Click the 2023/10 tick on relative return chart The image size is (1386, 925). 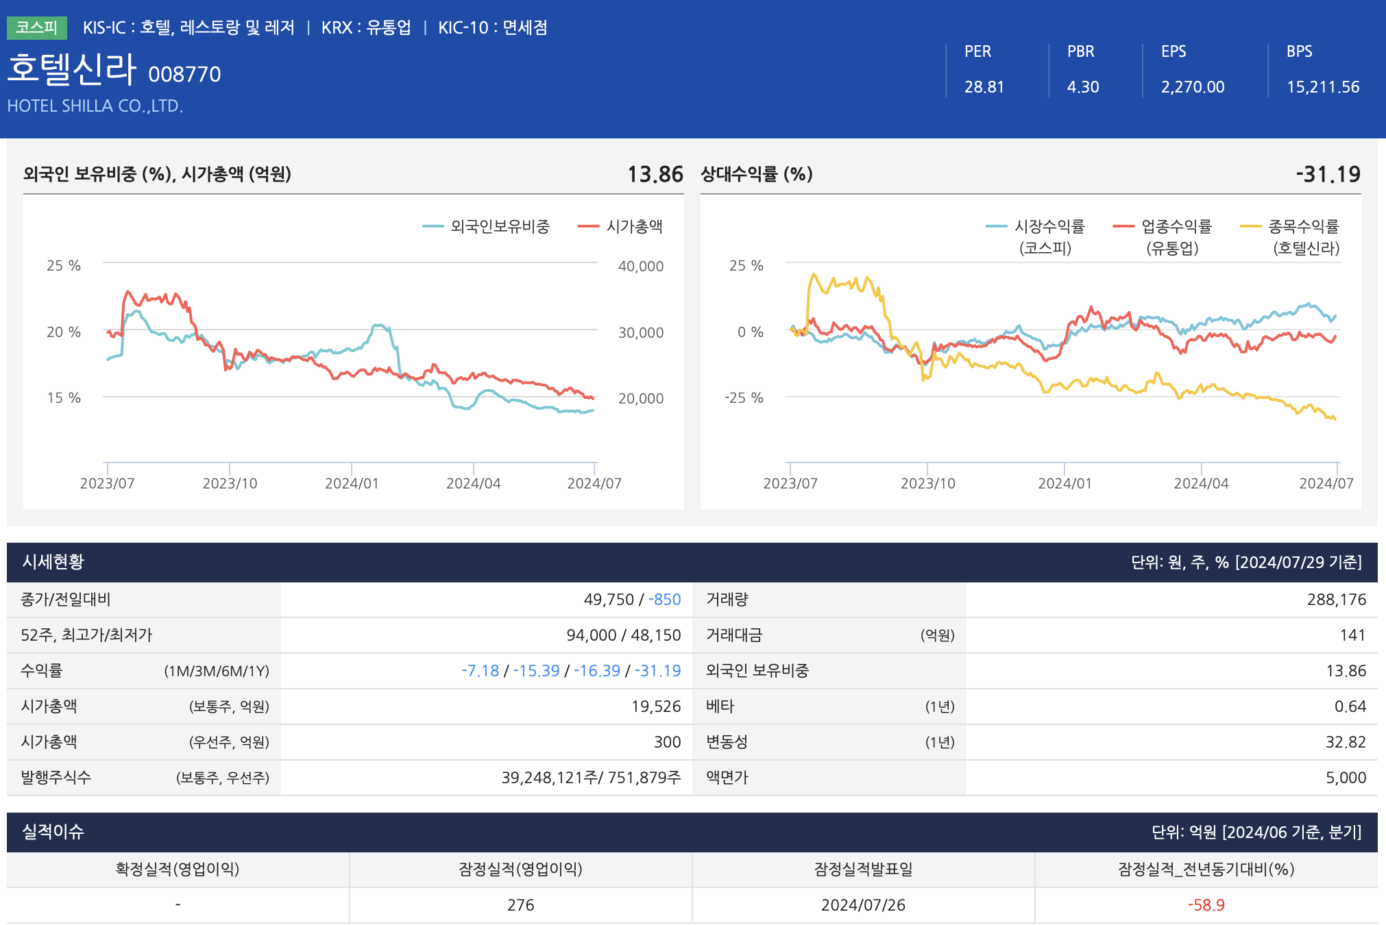point(927,483)
